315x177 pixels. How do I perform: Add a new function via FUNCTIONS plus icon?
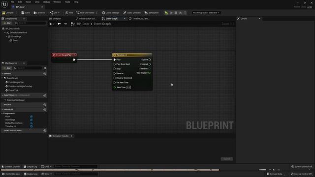coord(45,95)
